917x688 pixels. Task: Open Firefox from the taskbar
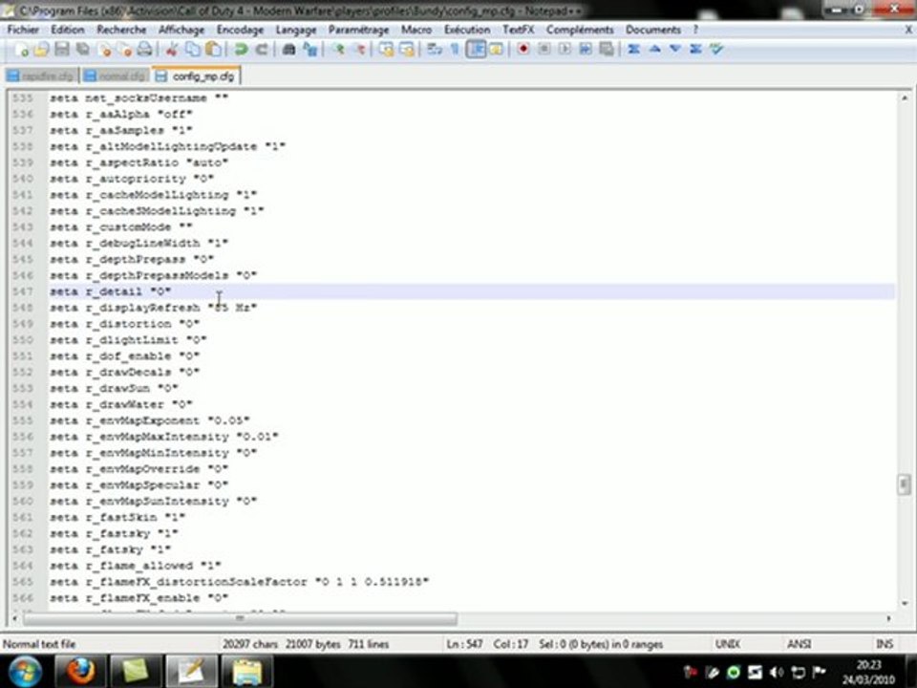point(79,671)
